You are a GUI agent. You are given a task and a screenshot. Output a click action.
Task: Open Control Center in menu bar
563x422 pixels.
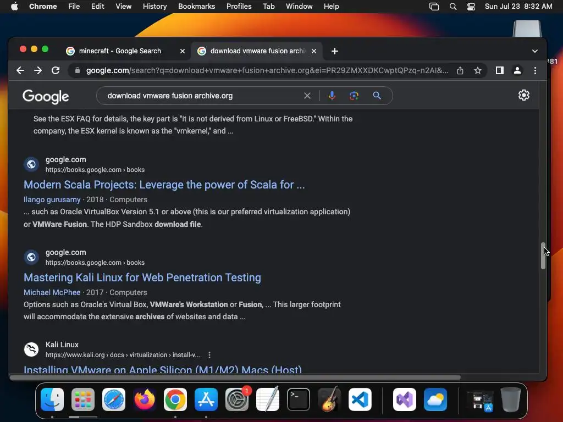pos(471,7)
